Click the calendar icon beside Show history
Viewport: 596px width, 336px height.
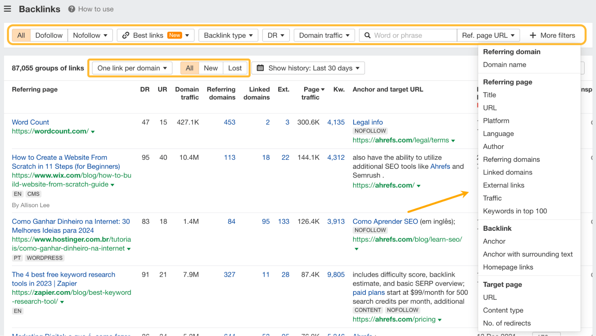coord(260,68)
